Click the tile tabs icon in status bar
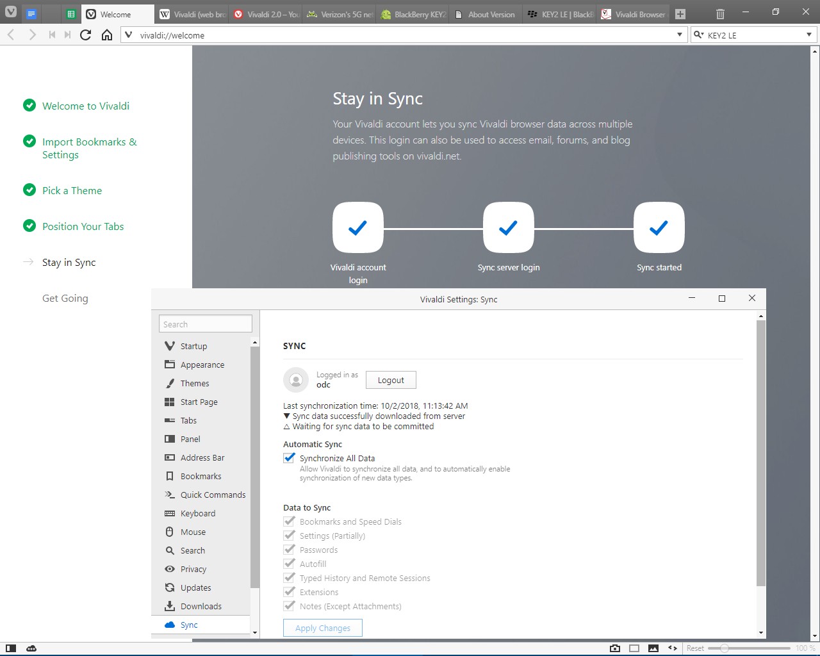The image size is (820, 656). click(x=634, y=648)
